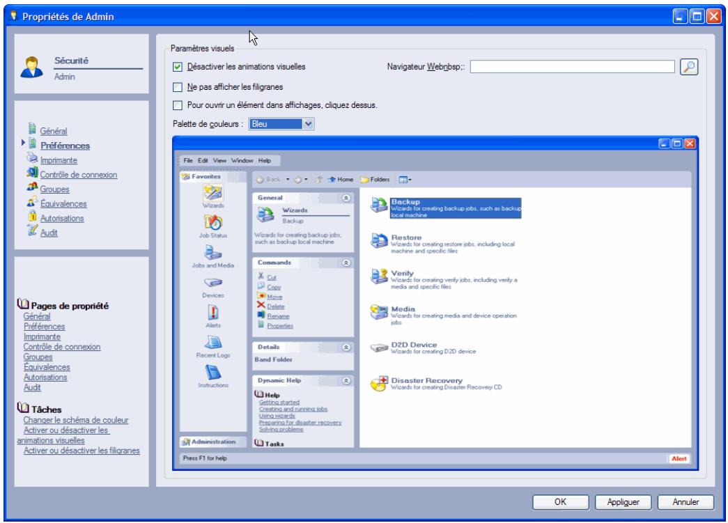The image size is (728, 523).
Task: Open the Edit menu in preview
Action: pos(203,161)
